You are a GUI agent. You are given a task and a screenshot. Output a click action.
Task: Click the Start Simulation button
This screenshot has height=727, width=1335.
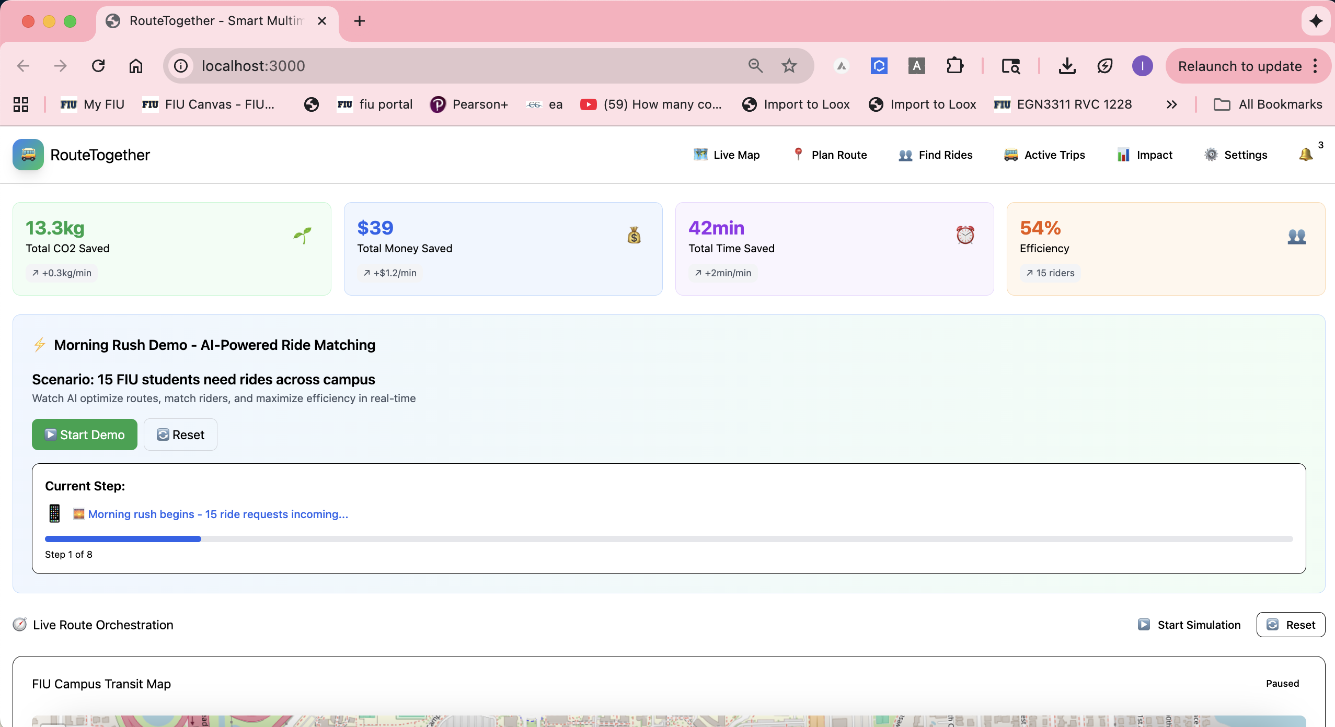[1189, 625]
